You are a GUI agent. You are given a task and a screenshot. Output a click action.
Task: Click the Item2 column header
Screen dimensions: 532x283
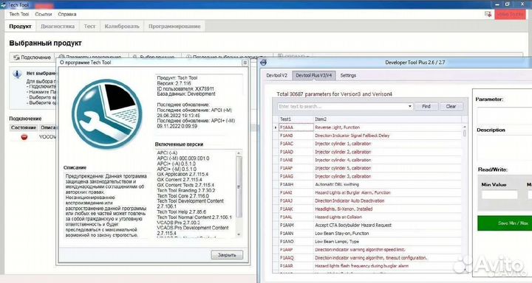(x=387, y=119)
